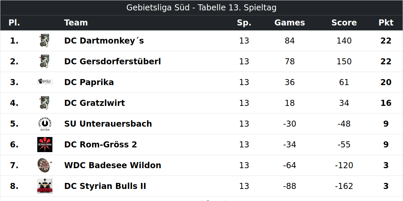Click the DC Styrian Bulls II name
Viewport: 403px width, 201px height.
click(105, 186)
